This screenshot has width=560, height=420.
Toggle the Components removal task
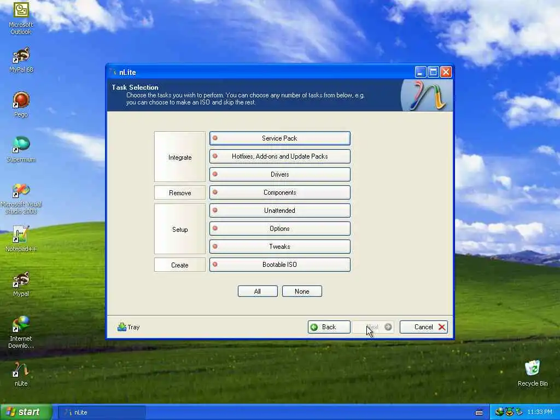pos(279,192)
